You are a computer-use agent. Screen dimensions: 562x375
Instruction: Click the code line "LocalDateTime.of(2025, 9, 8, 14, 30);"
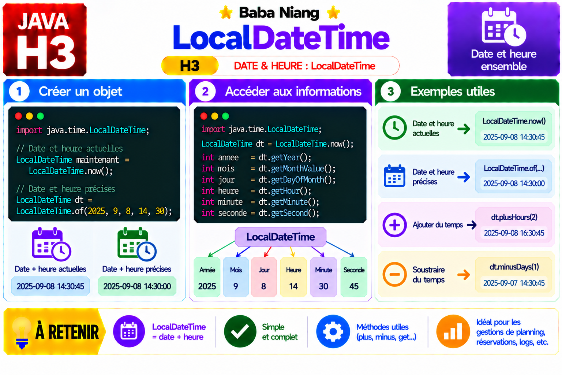click(94, 211)
